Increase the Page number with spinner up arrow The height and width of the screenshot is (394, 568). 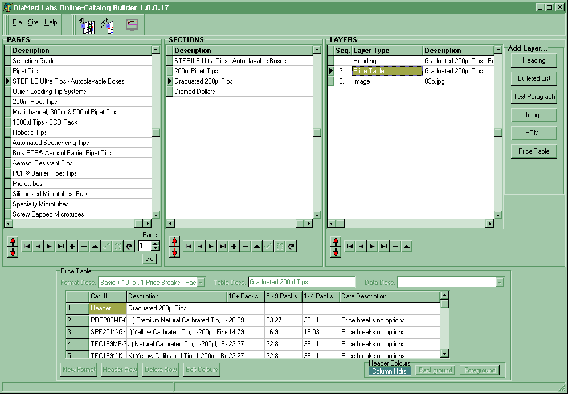[x=156, y=243]
